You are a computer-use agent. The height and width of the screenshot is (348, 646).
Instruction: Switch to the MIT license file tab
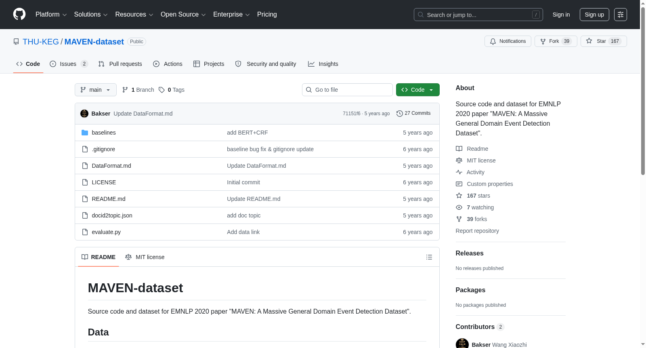tap(145, 257)
